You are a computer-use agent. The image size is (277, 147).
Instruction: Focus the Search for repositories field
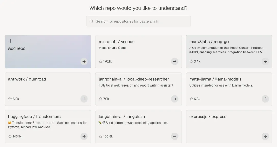(138, 21)
